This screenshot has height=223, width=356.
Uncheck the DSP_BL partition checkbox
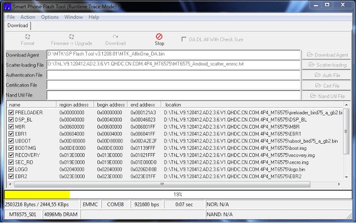coord(11,119)
